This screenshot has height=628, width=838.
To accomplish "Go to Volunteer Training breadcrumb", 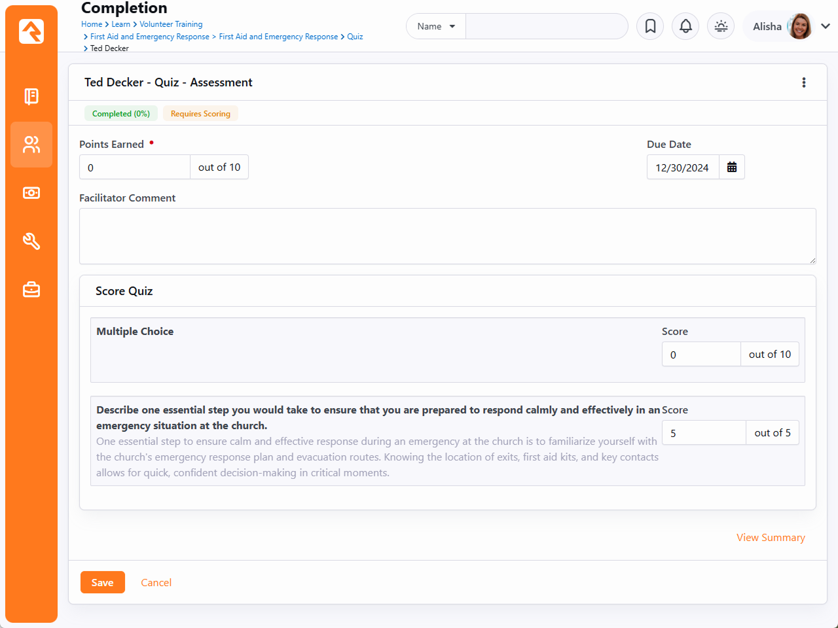I will click(x=171, y=24).
